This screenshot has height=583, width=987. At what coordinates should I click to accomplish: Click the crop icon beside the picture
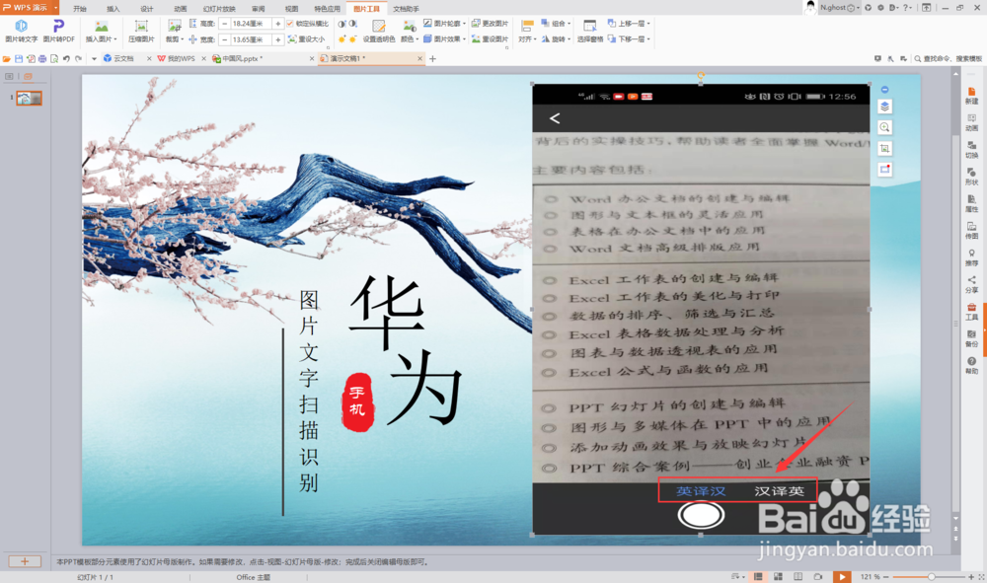tap(884, 148)
